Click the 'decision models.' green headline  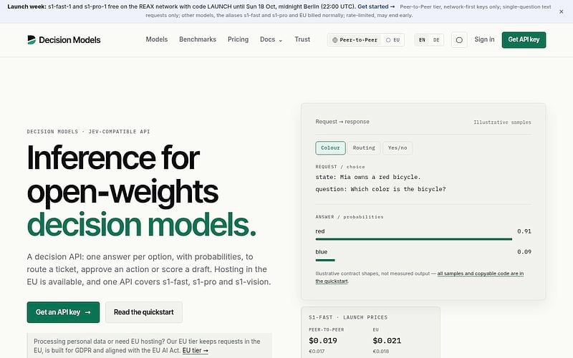[142, 225]
